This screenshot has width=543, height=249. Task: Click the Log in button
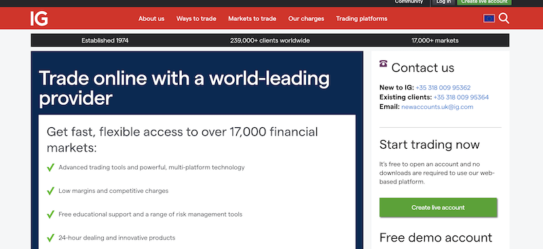coord(444,2)
